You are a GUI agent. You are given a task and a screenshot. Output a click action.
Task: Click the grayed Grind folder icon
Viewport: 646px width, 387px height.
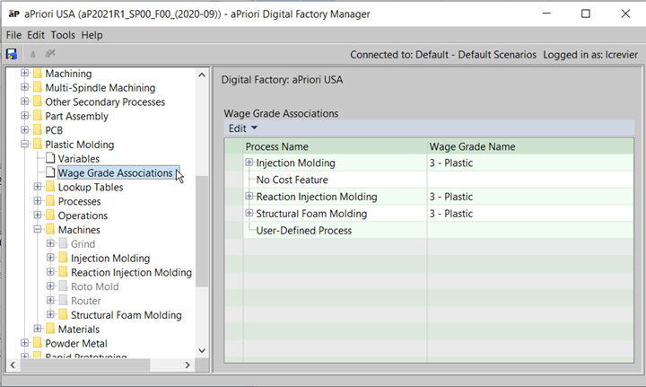tap(63, 243)
